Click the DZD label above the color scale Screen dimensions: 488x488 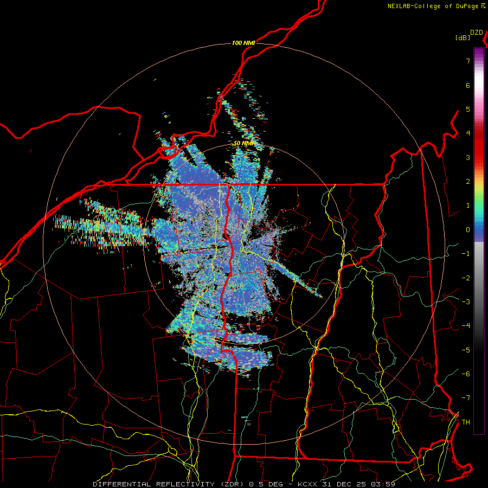(x=477, y=33)
